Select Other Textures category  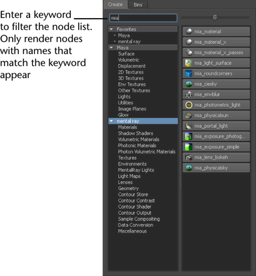(134, 90)
